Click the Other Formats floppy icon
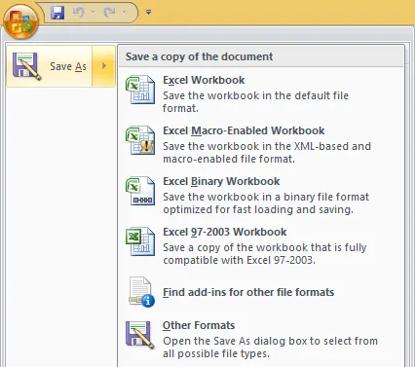The height and width of the screenshot is (367, 415). tap(140, 335)
